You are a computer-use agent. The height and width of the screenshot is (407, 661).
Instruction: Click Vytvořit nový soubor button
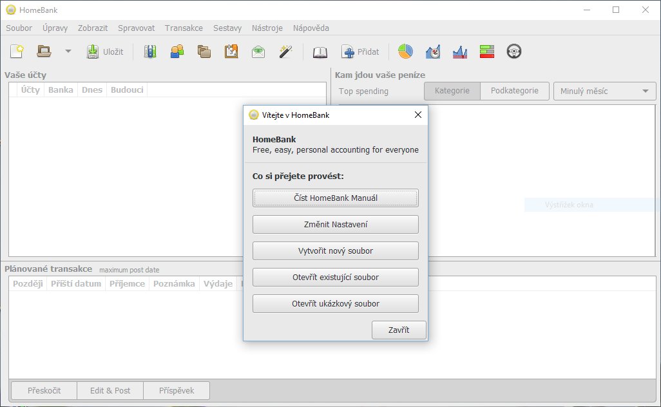(336, 251)
